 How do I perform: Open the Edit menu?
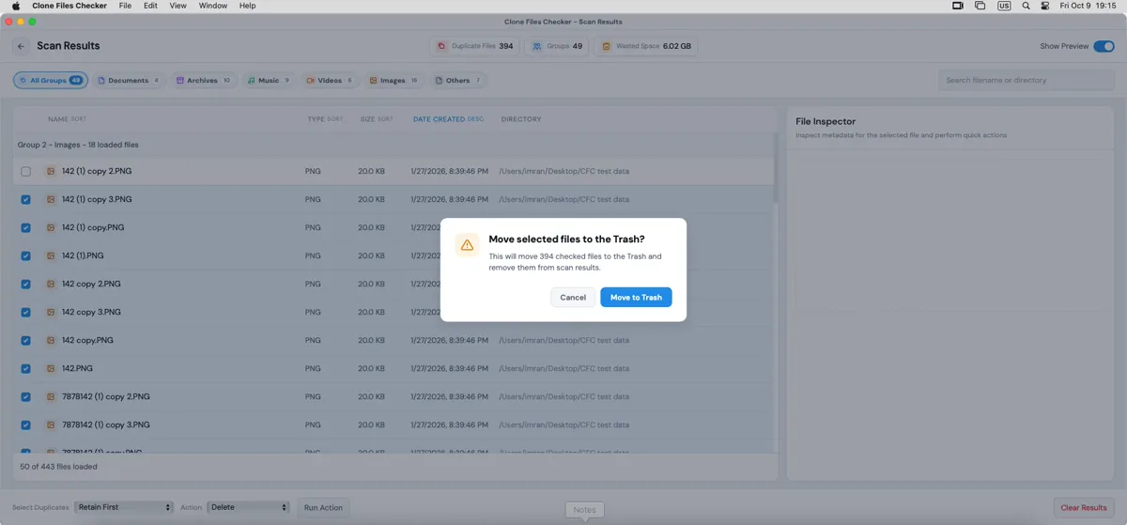(x=150, y=6)
